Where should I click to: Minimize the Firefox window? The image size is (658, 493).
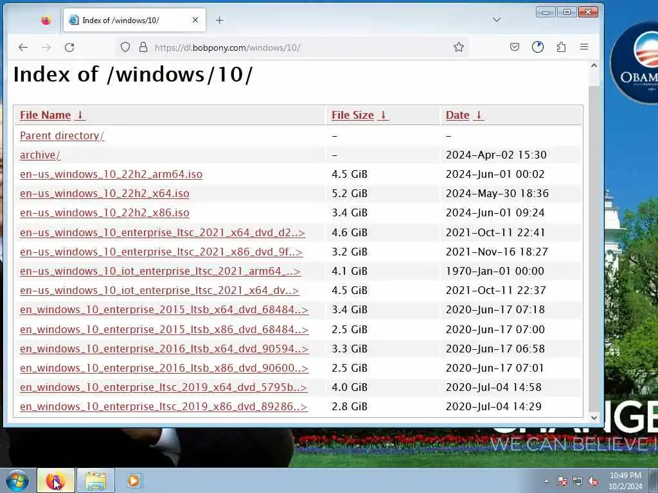pyautogui.click(x=546, y=12)
